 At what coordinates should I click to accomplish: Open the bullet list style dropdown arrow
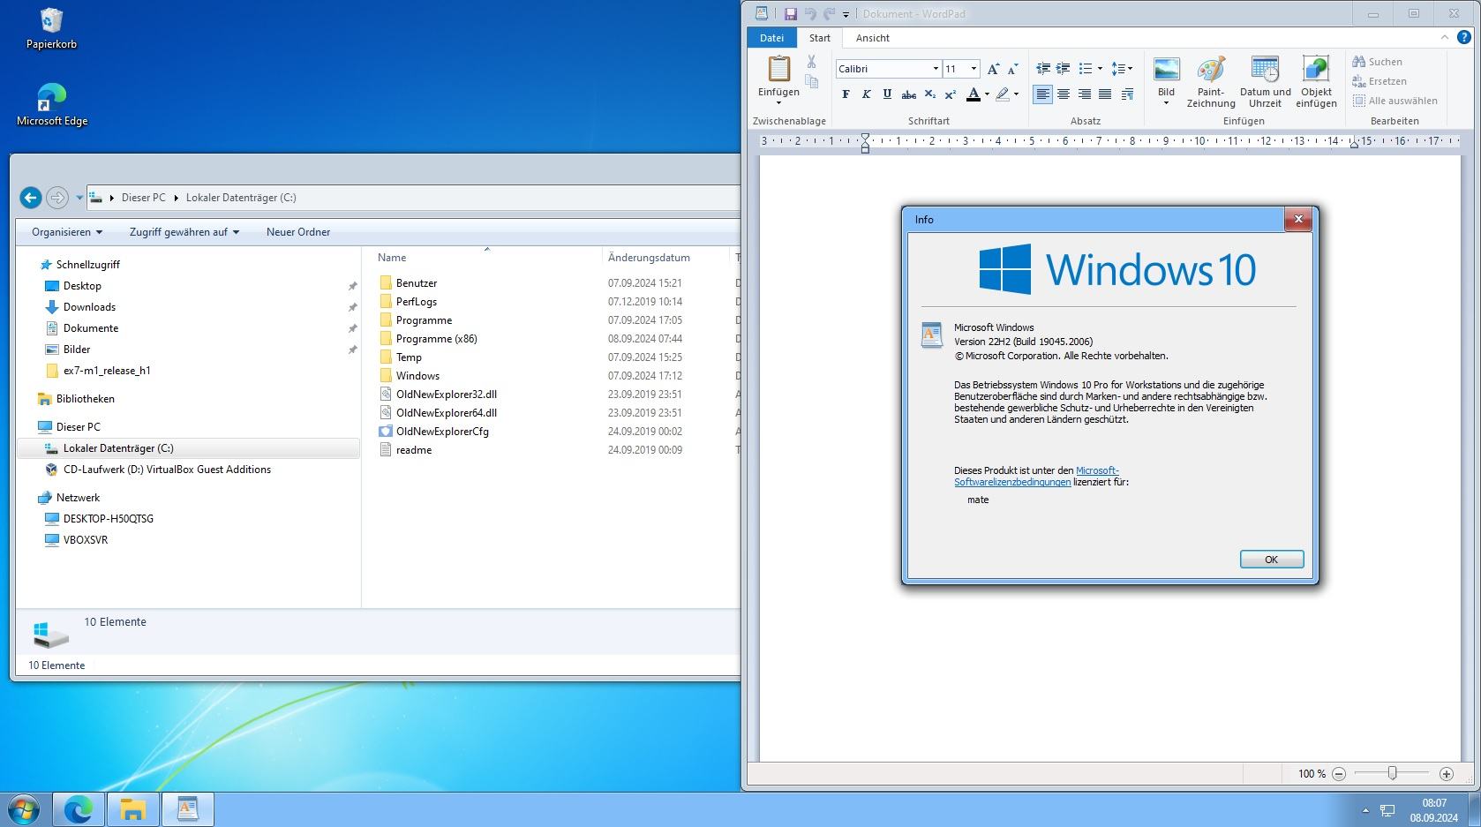pos(1100,69)
